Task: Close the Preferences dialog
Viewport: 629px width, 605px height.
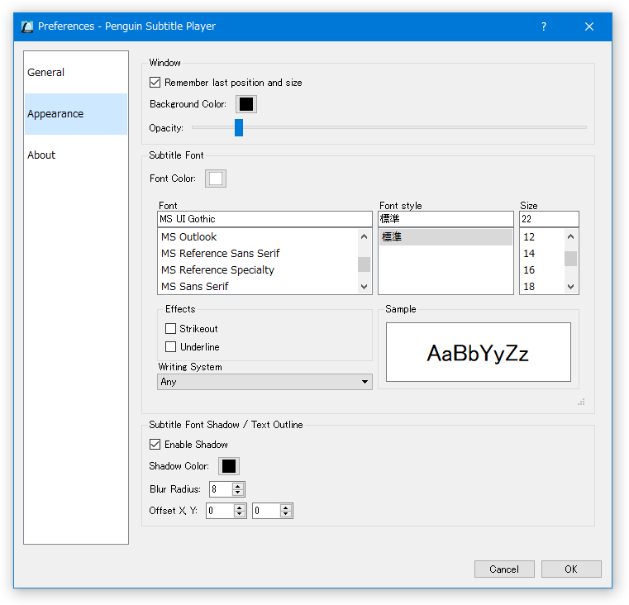Action: click(589, 26)
